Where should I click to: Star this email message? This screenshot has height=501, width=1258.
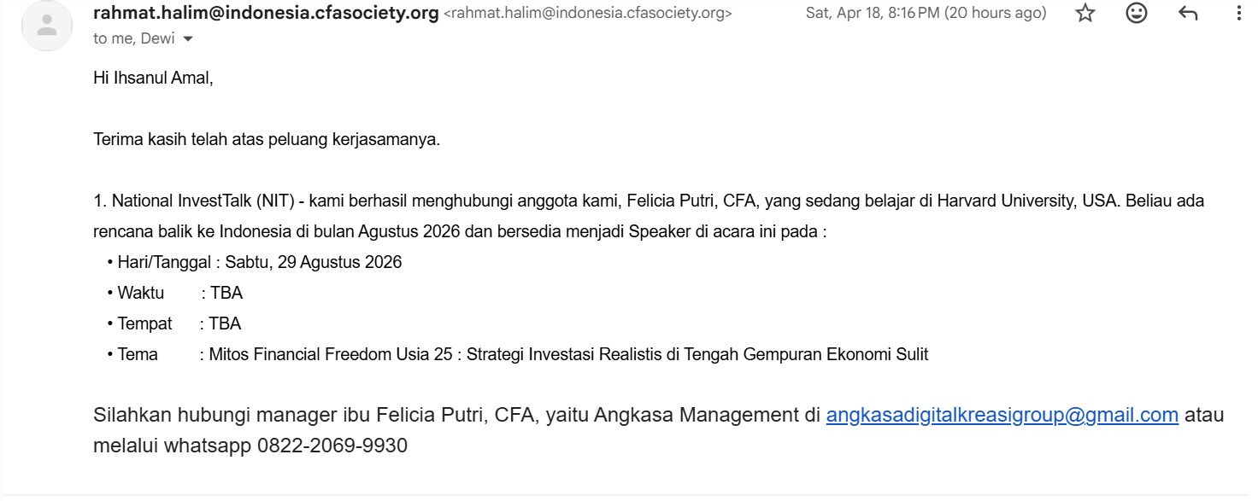pos(1085,14)
